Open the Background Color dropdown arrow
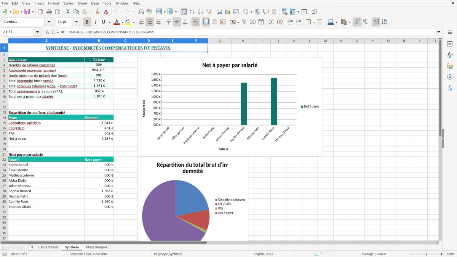Viewport: 457px width, 257px height. (133, 22)
